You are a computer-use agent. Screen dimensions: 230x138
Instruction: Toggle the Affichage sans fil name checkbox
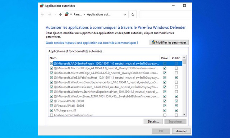pos(51,110)
